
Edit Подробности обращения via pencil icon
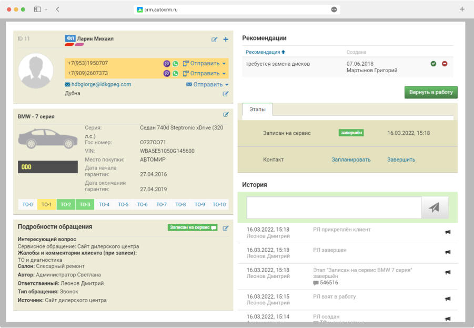226,228
